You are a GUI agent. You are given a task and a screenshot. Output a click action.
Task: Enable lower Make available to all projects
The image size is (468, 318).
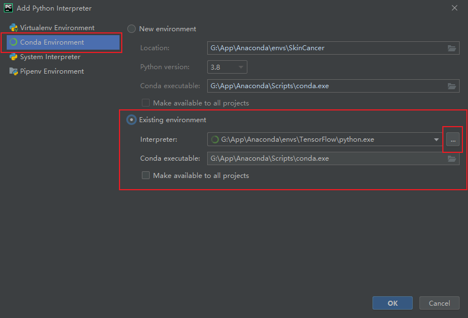[x=146, y=176]
